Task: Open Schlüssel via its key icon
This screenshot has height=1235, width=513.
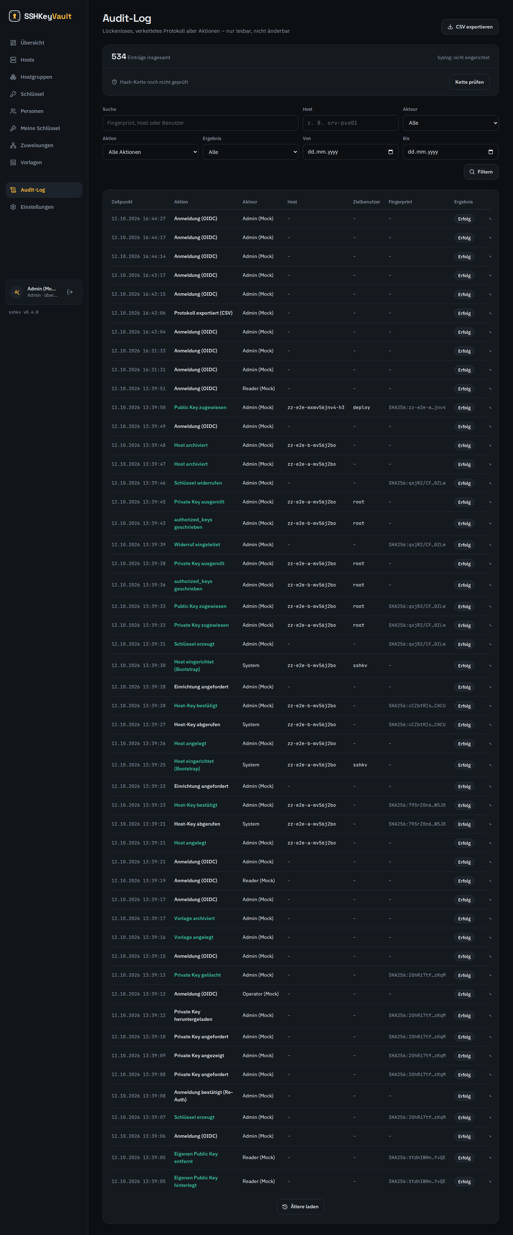Action: 13,94
